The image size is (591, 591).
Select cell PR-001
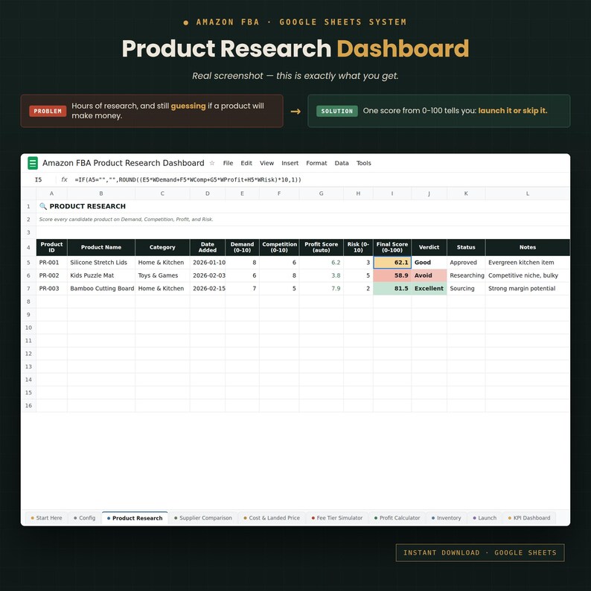[51, 262]
